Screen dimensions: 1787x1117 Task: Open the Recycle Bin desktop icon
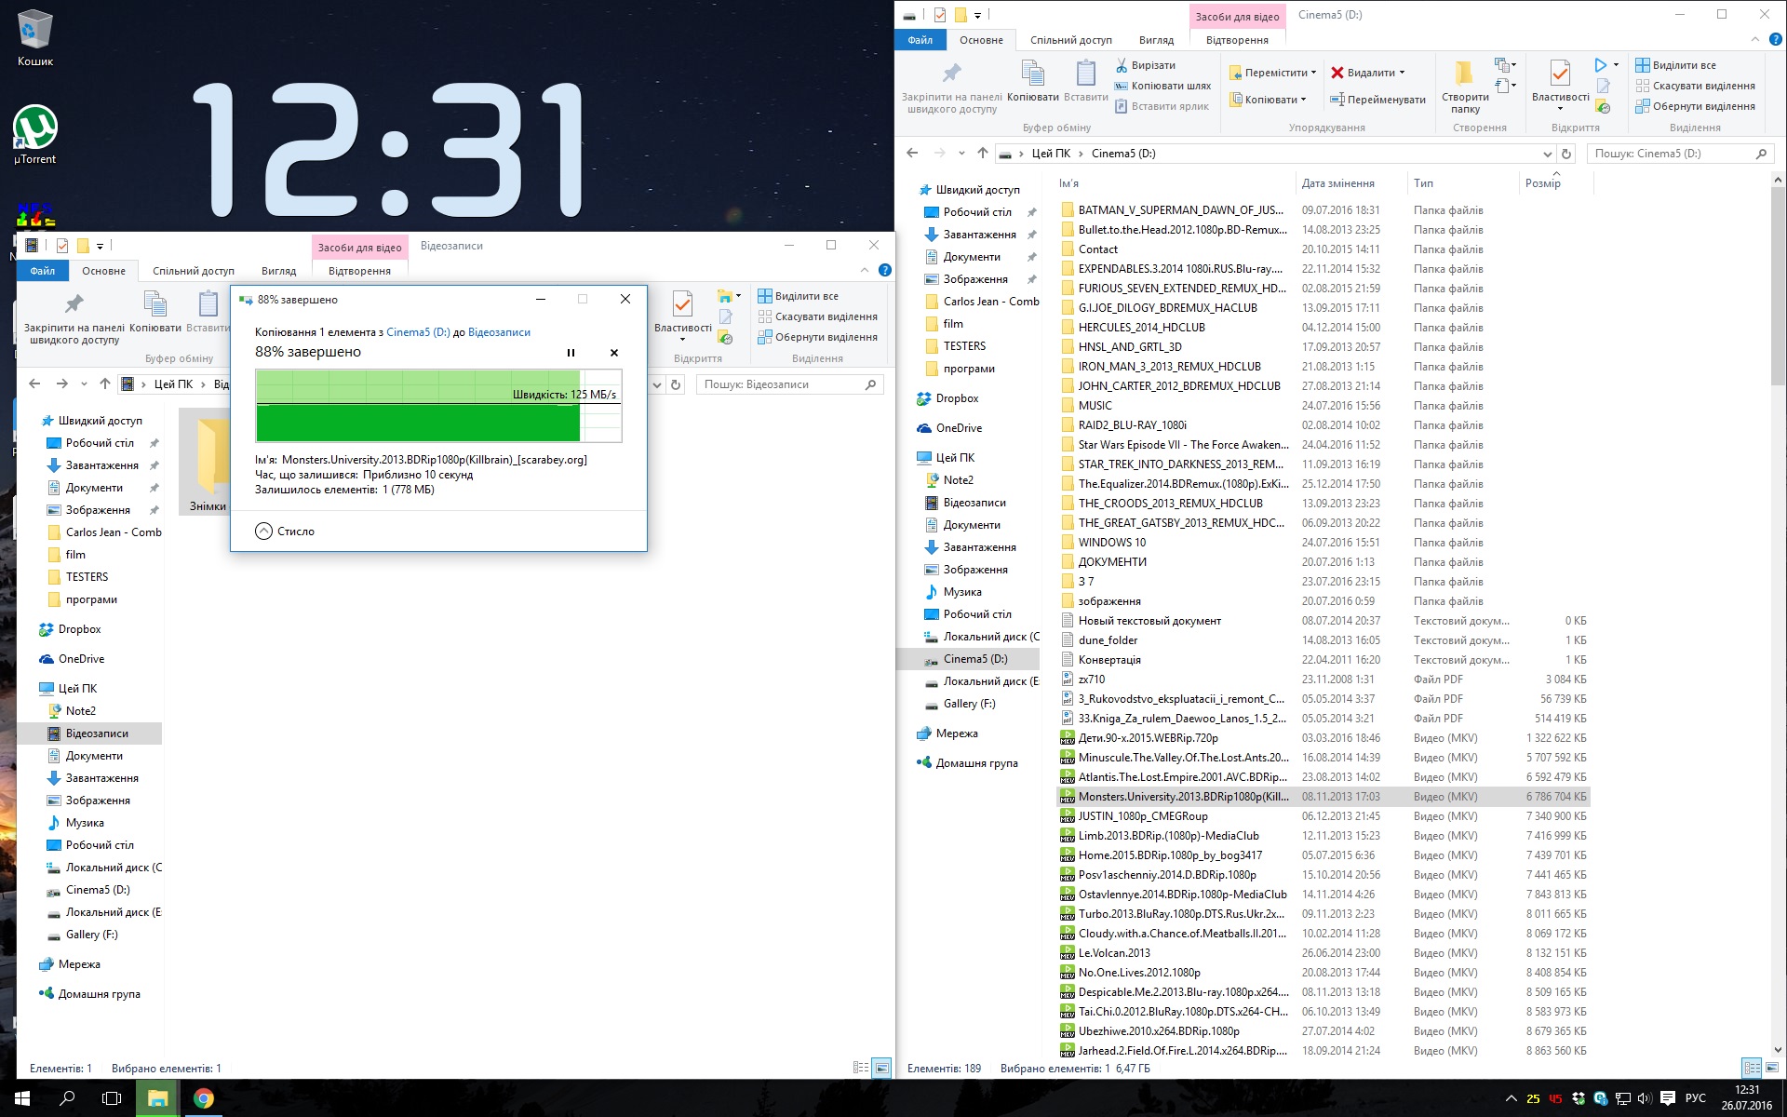[x=35, y=31]
